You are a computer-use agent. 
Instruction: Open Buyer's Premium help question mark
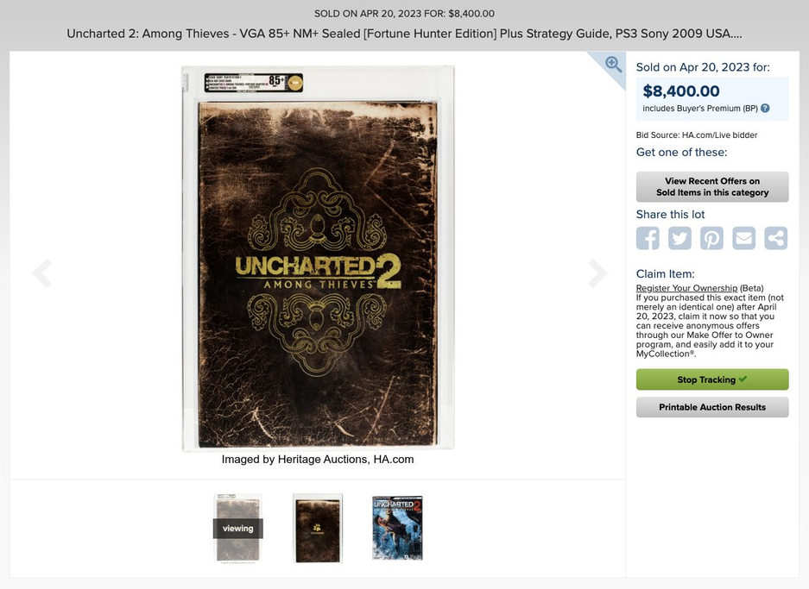(765, 108)
